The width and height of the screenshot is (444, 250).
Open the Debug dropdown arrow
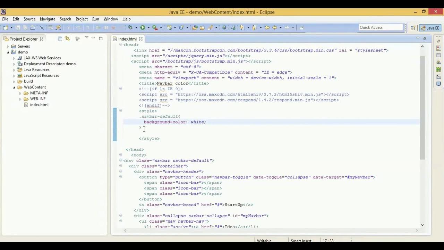[136, 27]
